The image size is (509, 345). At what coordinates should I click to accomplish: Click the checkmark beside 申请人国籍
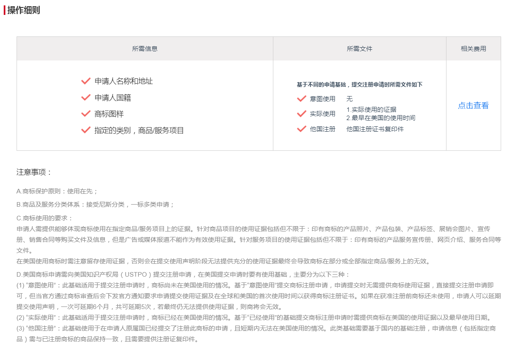(x=86, y=98)
